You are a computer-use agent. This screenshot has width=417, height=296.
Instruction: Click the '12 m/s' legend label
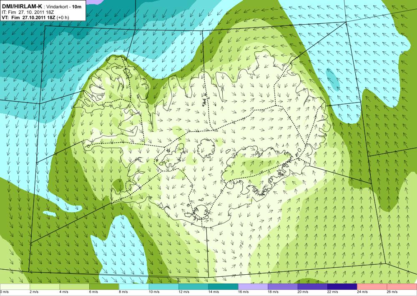[x=184, y=292]
